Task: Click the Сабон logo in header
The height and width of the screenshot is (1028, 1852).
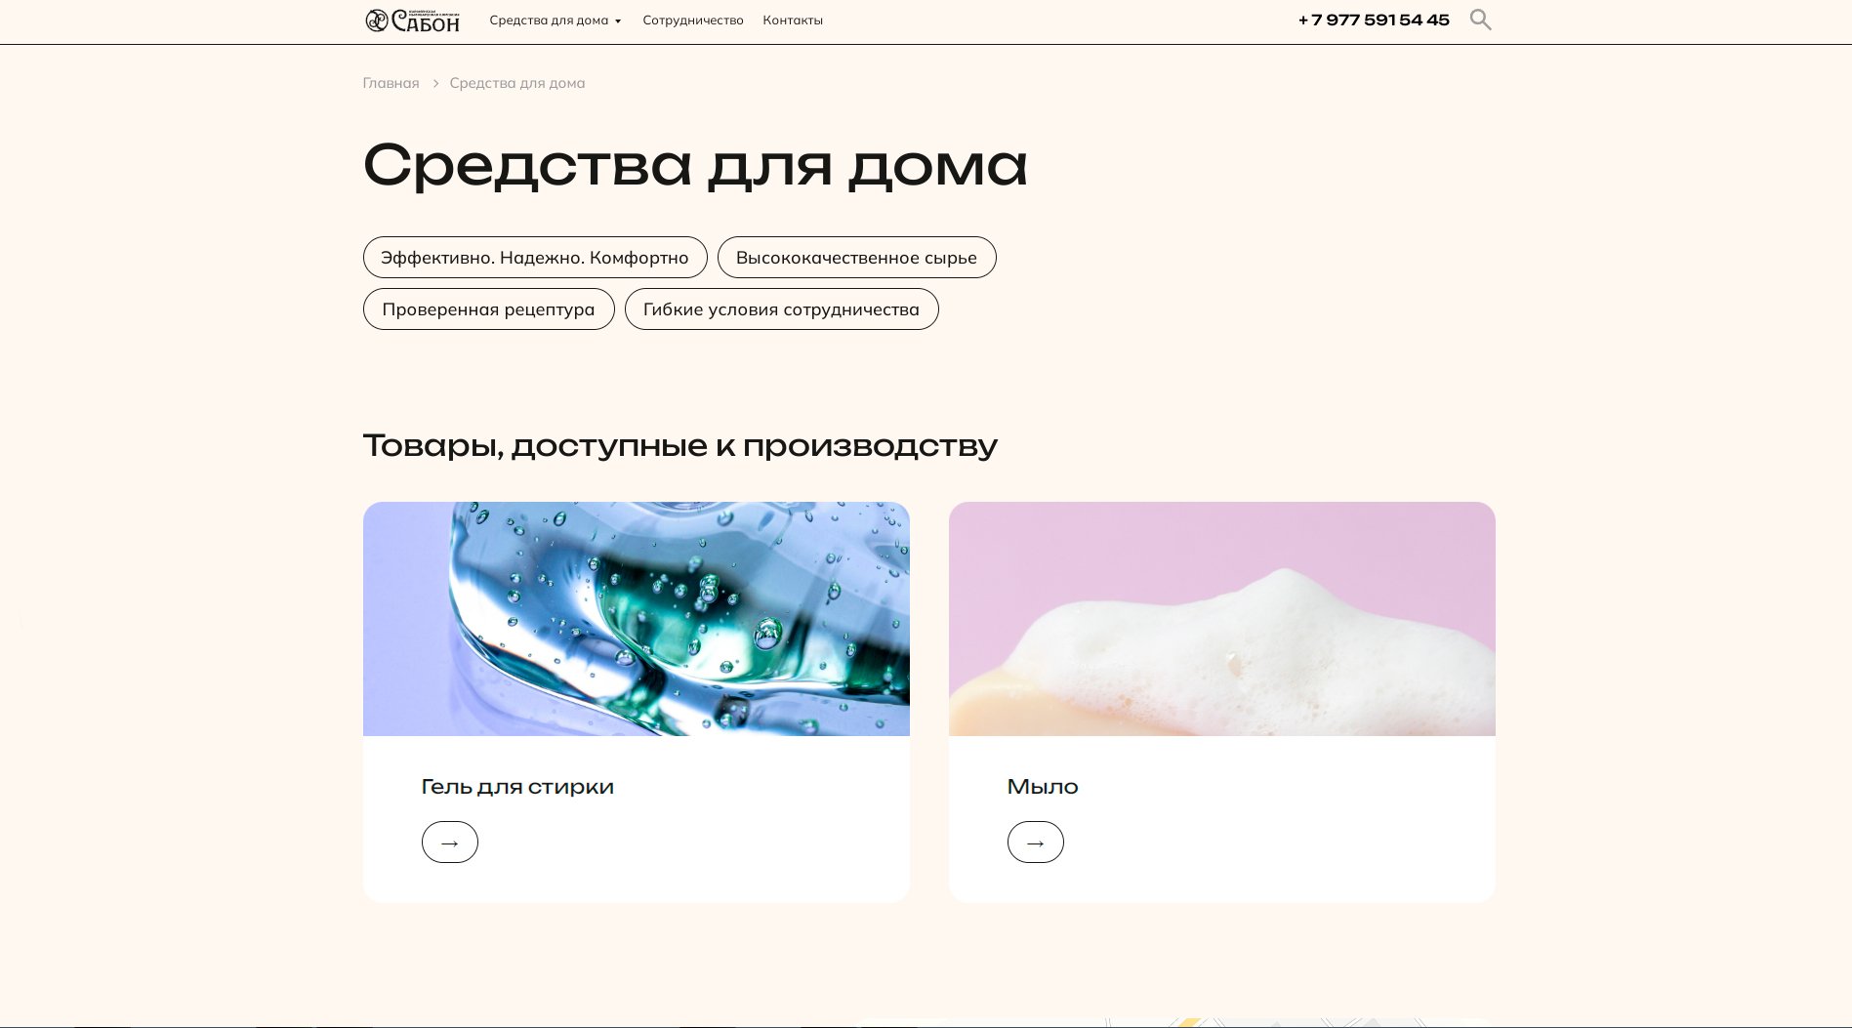Action: (x=412, y=21)
